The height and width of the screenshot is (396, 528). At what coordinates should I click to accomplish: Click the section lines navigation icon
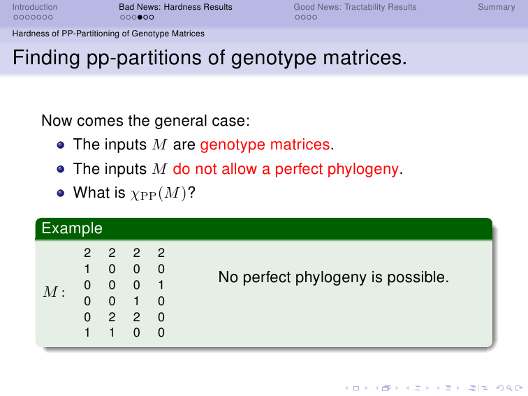pyautogui.click(x=448, y=388)
